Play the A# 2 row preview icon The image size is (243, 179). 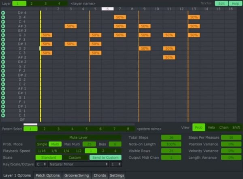3,57
